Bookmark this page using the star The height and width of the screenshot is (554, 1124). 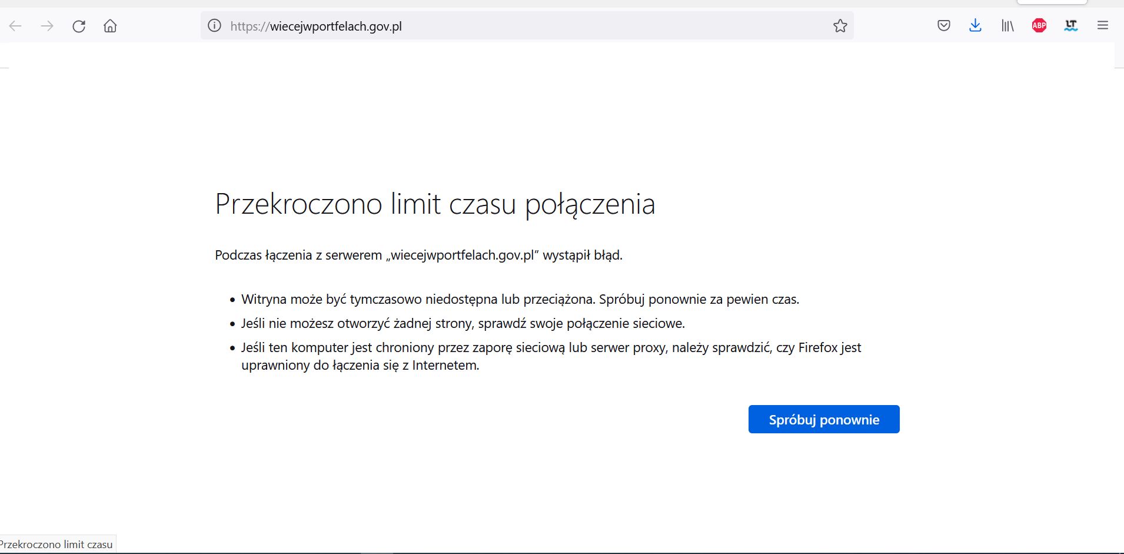pos(840,25)
